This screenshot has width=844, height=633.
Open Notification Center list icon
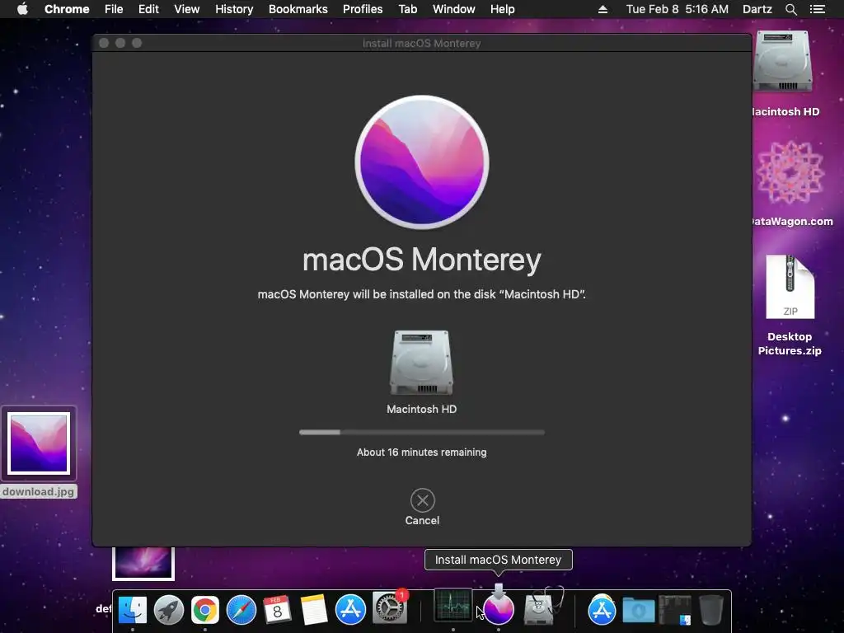(817, 9)
